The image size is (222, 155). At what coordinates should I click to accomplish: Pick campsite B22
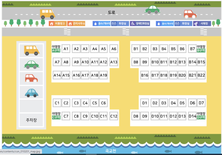[x=201, y=75]
